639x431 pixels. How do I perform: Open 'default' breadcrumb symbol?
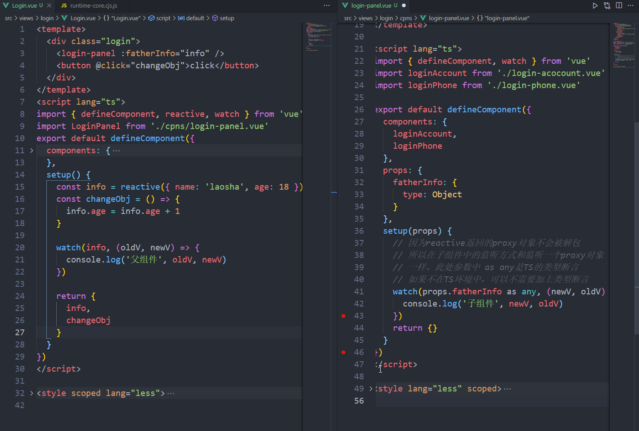pyautogui.click(x=195, y=18)
